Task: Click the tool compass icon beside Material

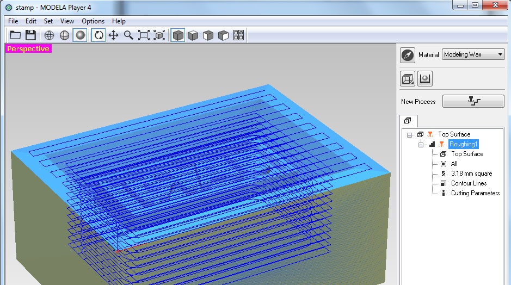Action: coord(408,55)
